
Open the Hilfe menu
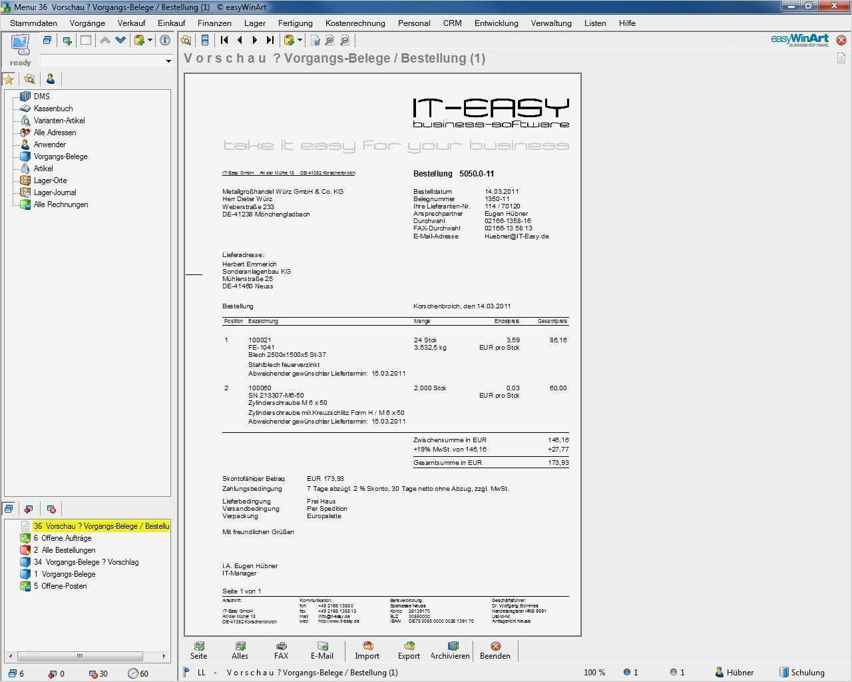(627, 23)
